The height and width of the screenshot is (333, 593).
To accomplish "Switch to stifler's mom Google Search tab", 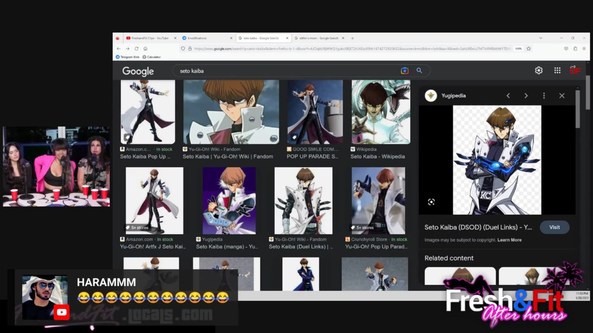I will 320,38.
